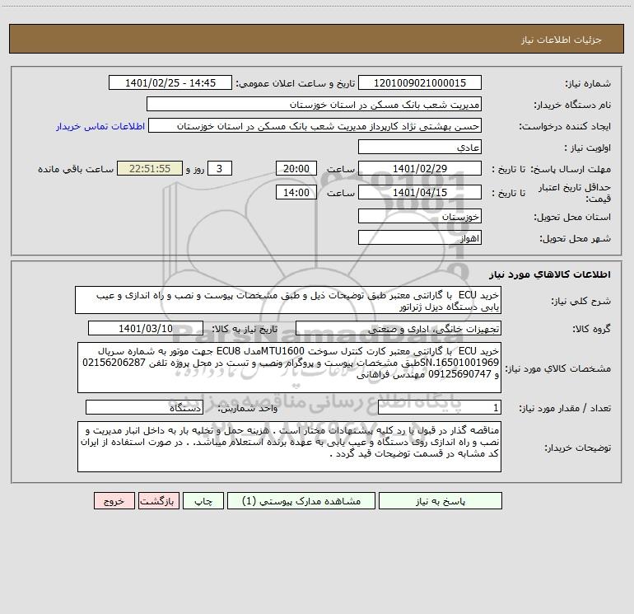634x614 pixels.
Task: Click price validity date 1401/04/15
Action: pos(420,192)
